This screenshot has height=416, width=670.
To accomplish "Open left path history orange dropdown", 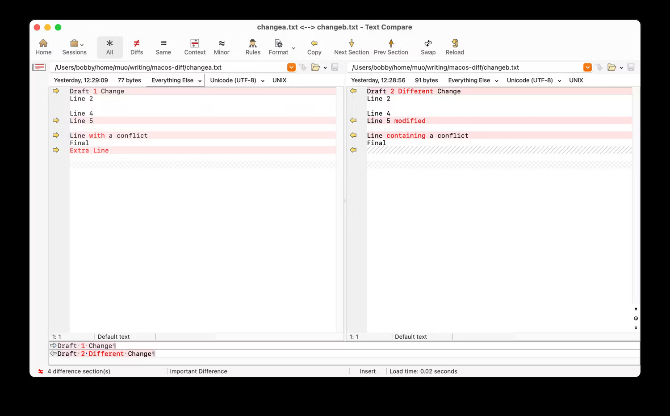I will click(291, 67).
